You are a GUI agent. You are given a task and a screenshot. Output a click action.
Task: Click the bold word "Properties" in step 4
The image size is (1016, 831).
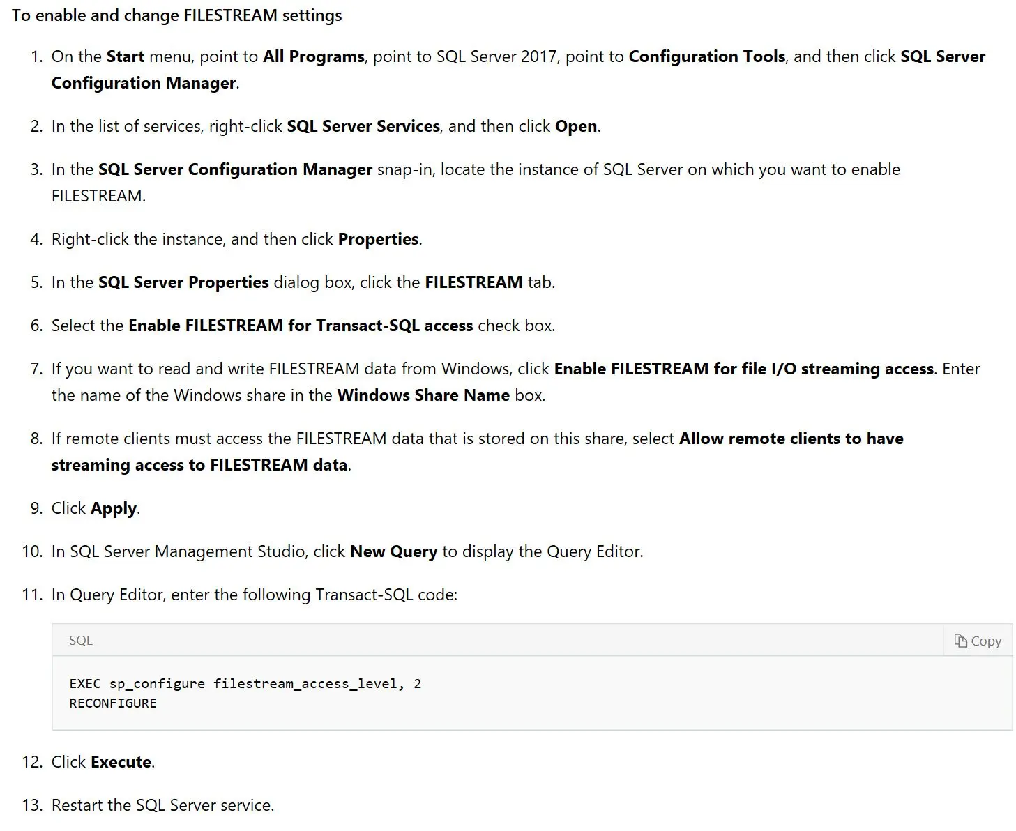[x=379, y=239]
